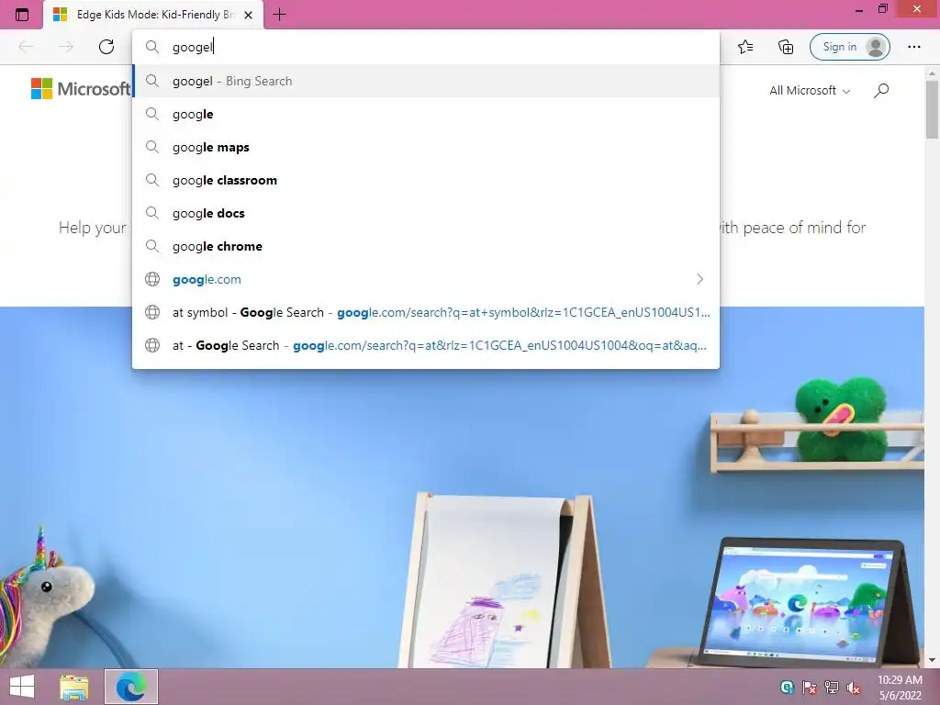Minimize the Edge browser window

coord(859,10)
